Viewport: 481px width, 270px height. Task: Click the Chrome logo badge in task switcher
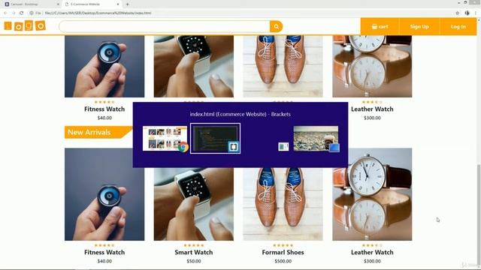183,147
